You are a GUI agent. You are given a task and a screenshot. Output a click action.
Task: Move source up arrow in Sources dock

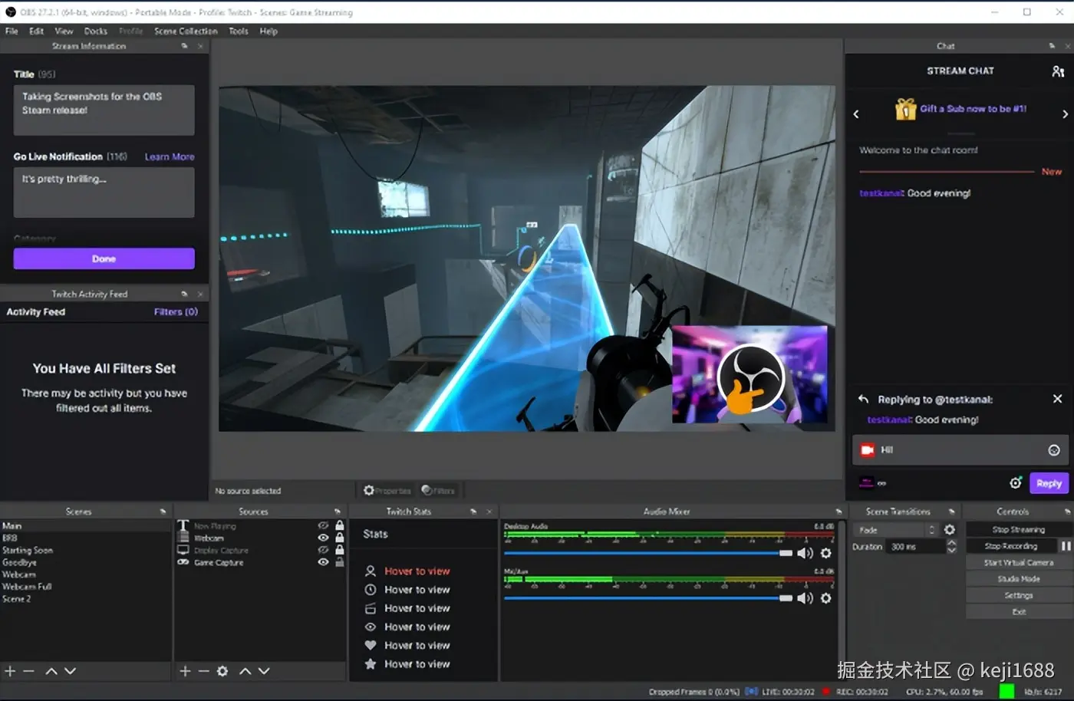[x=245, y=671]
